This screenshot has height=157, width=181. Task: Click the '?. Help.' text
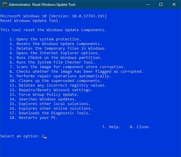pyautogui.click(x=111, y=127)
